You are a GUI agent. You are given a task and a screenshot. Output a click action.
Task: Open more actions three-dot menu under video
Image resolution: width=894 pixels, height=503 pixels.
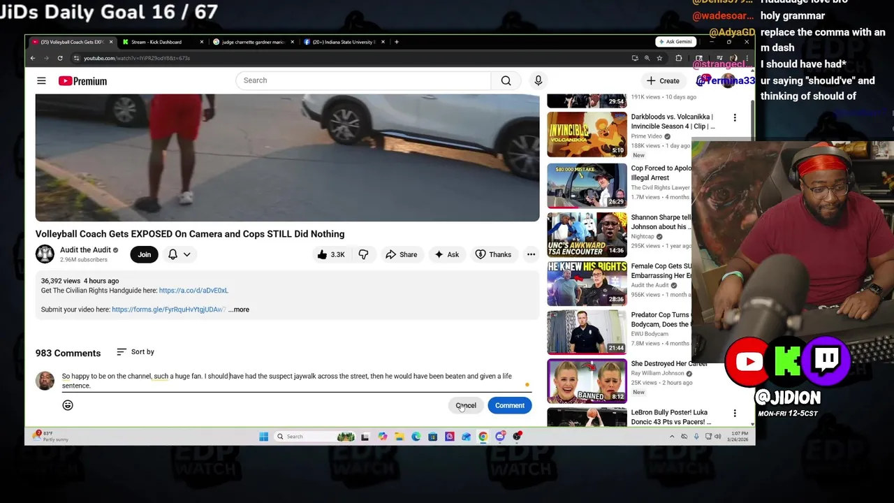click(x=531, y=254)
